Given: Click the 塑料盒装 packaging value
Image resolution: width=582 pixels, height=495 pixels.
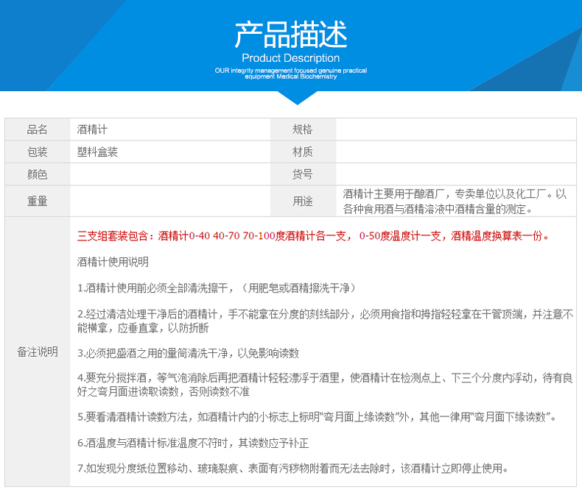Looking at the screenshot, I should [x=97, y=152].
